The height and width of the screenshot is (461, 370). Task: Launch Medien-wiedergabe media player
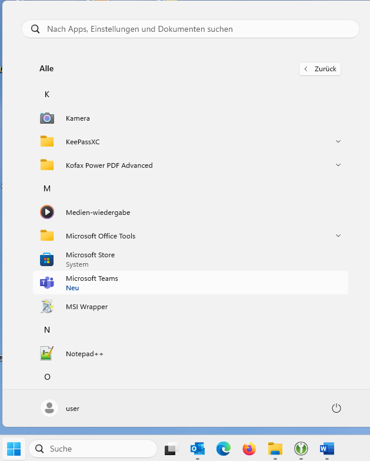pos(98,213)
